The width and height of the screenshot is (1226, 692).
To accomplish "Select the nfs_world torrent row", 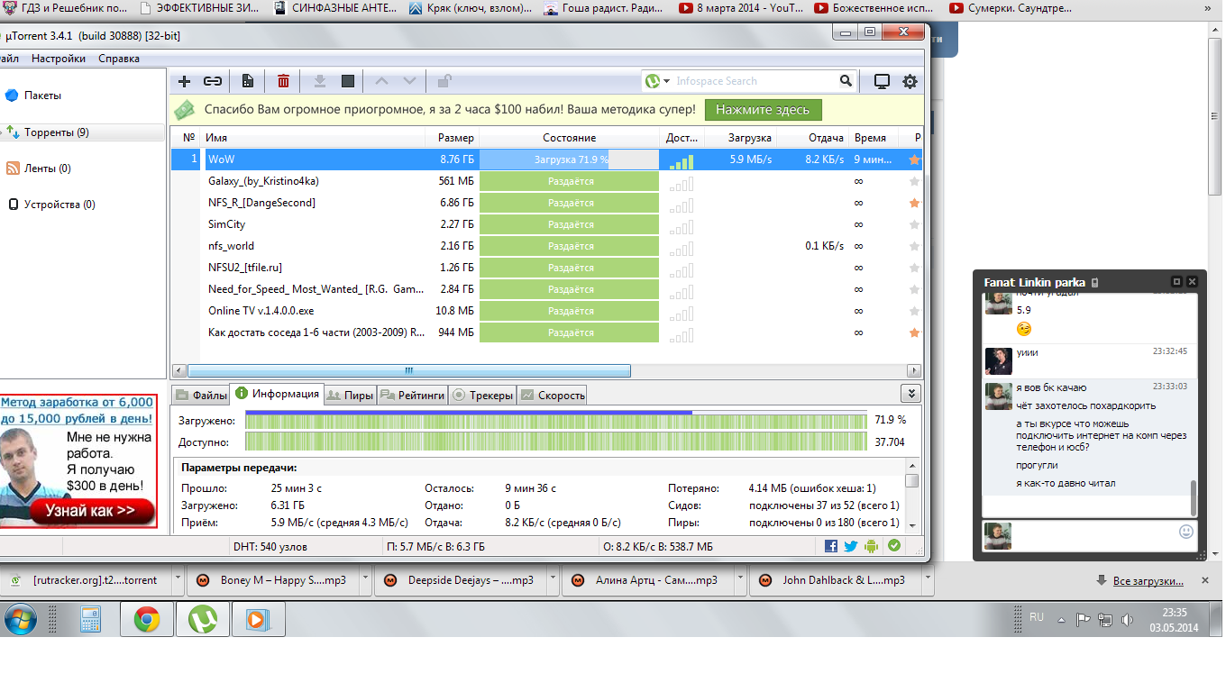I will coord(547,246).
